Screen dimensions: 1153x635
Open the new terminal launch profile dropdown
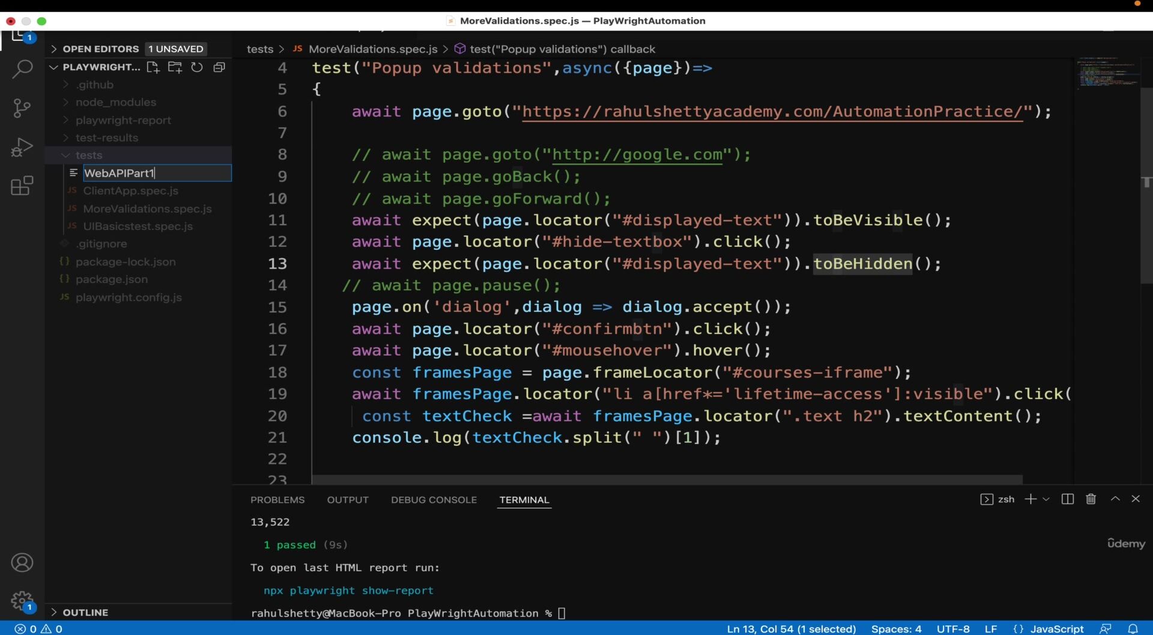(1046, 499)
